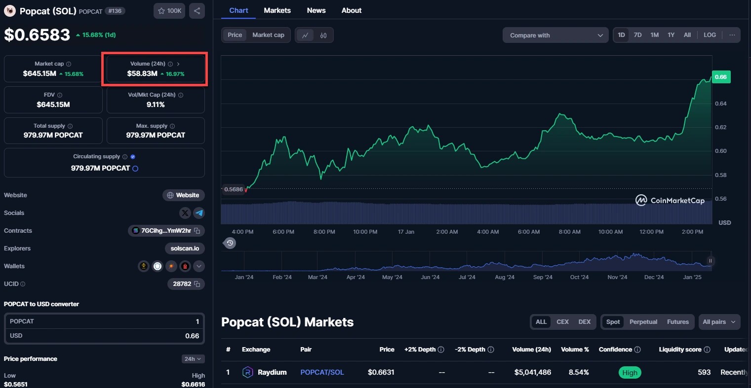Copy the contract address icon
The image size is (751, 388).
(x=197, y=231)
